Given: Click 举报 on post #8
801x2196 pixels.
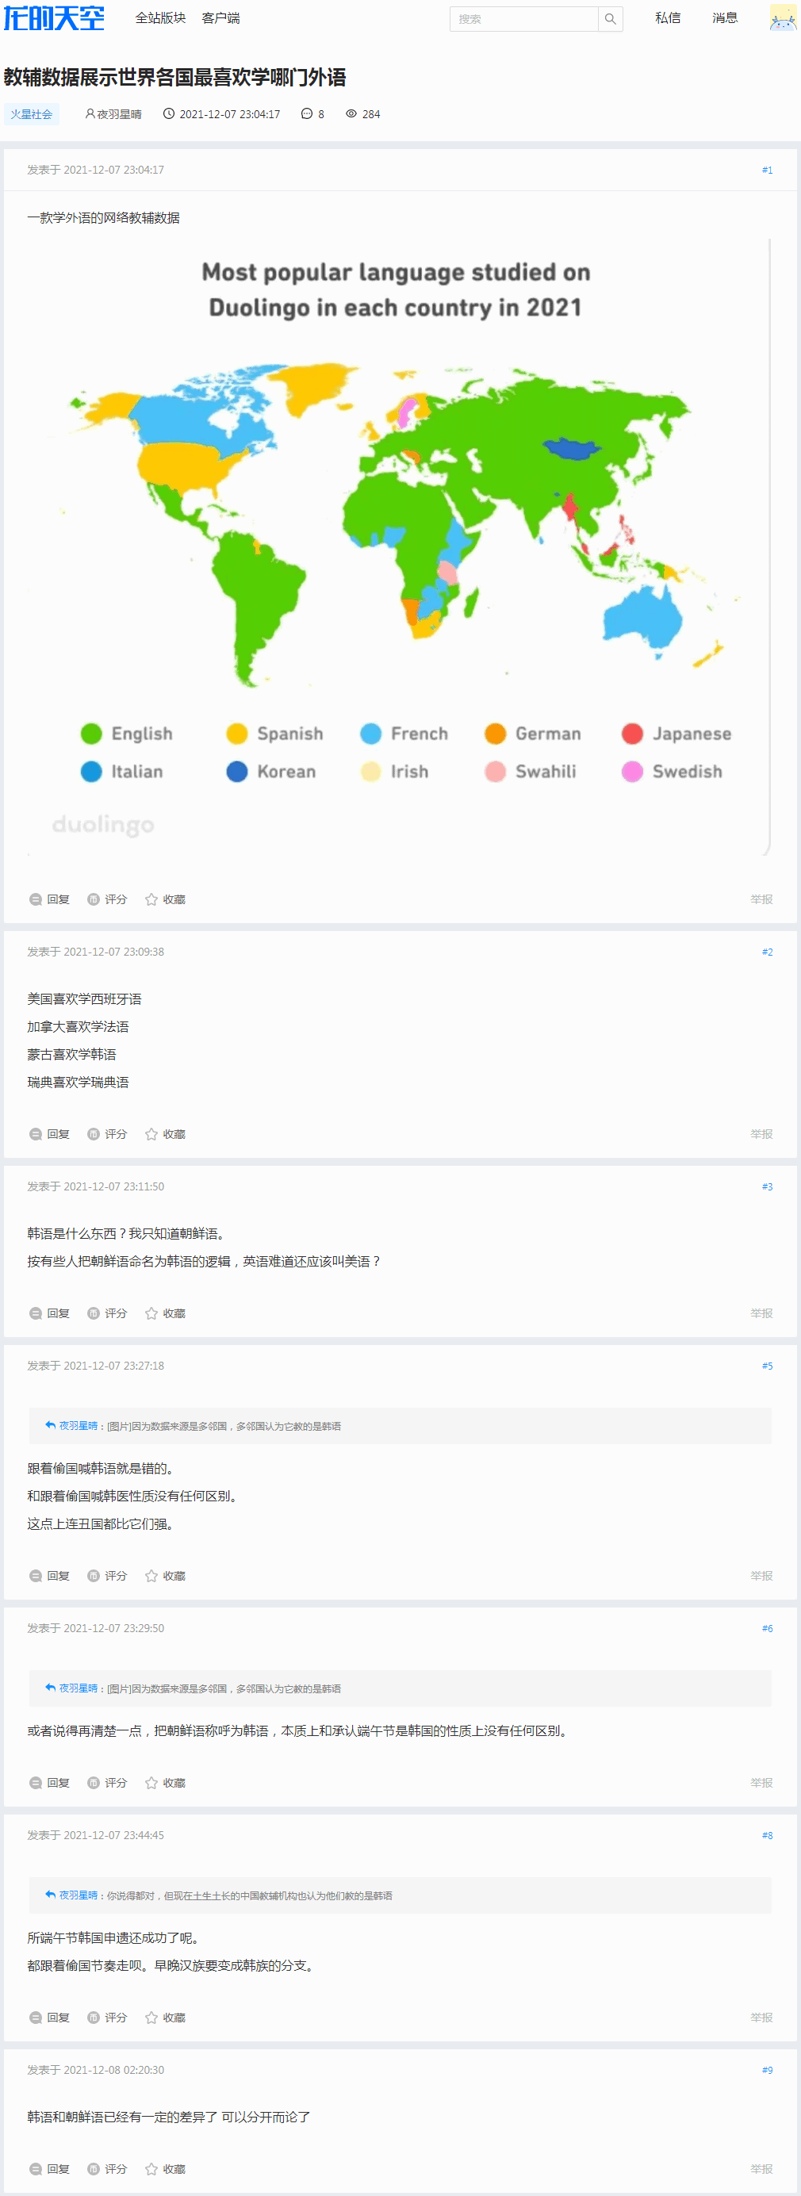Looking at the screenshot, I should click(762, 2017).
